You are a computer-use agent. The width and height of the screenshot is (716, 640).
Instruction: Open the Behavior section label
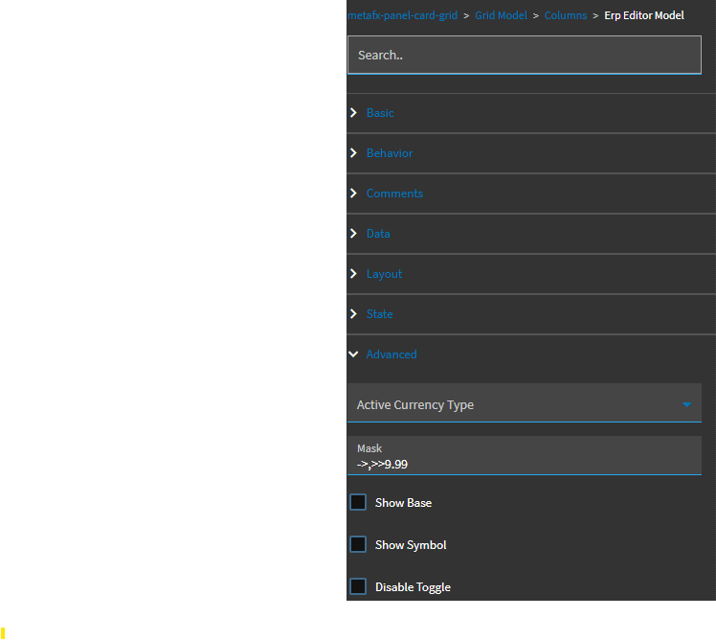tap(390, 153)
